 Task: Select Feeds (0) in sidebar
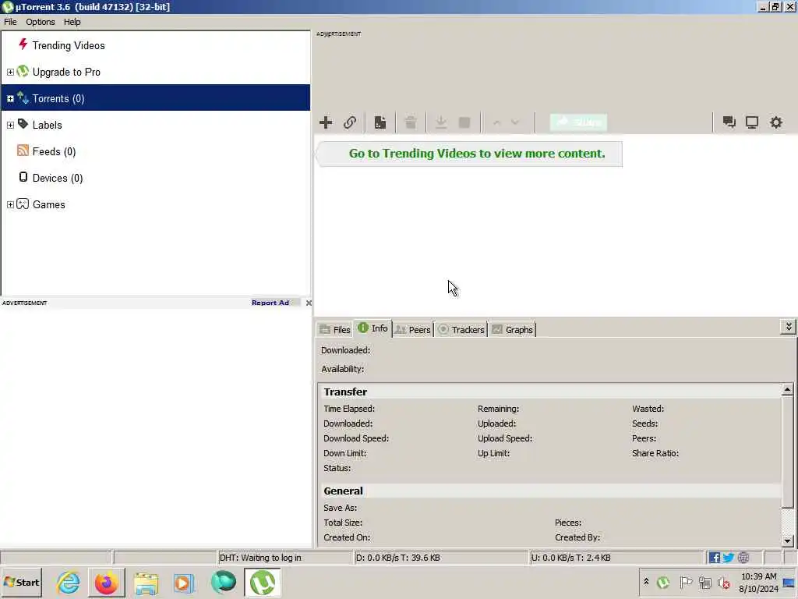(54, 151)
